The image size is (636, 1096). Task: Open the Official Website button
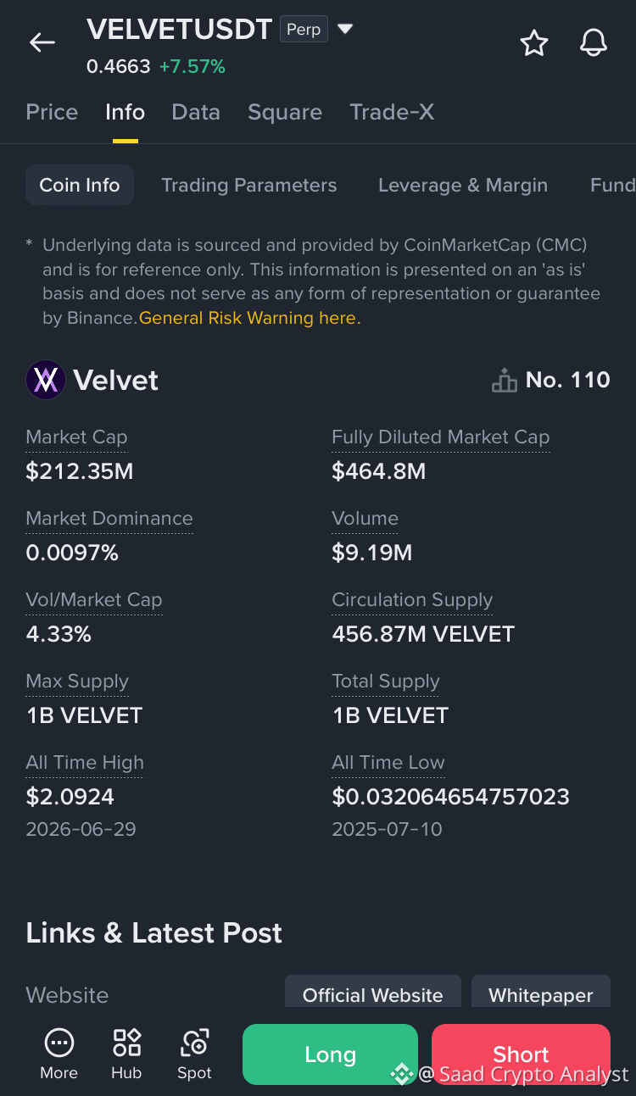tap(373, 992)
